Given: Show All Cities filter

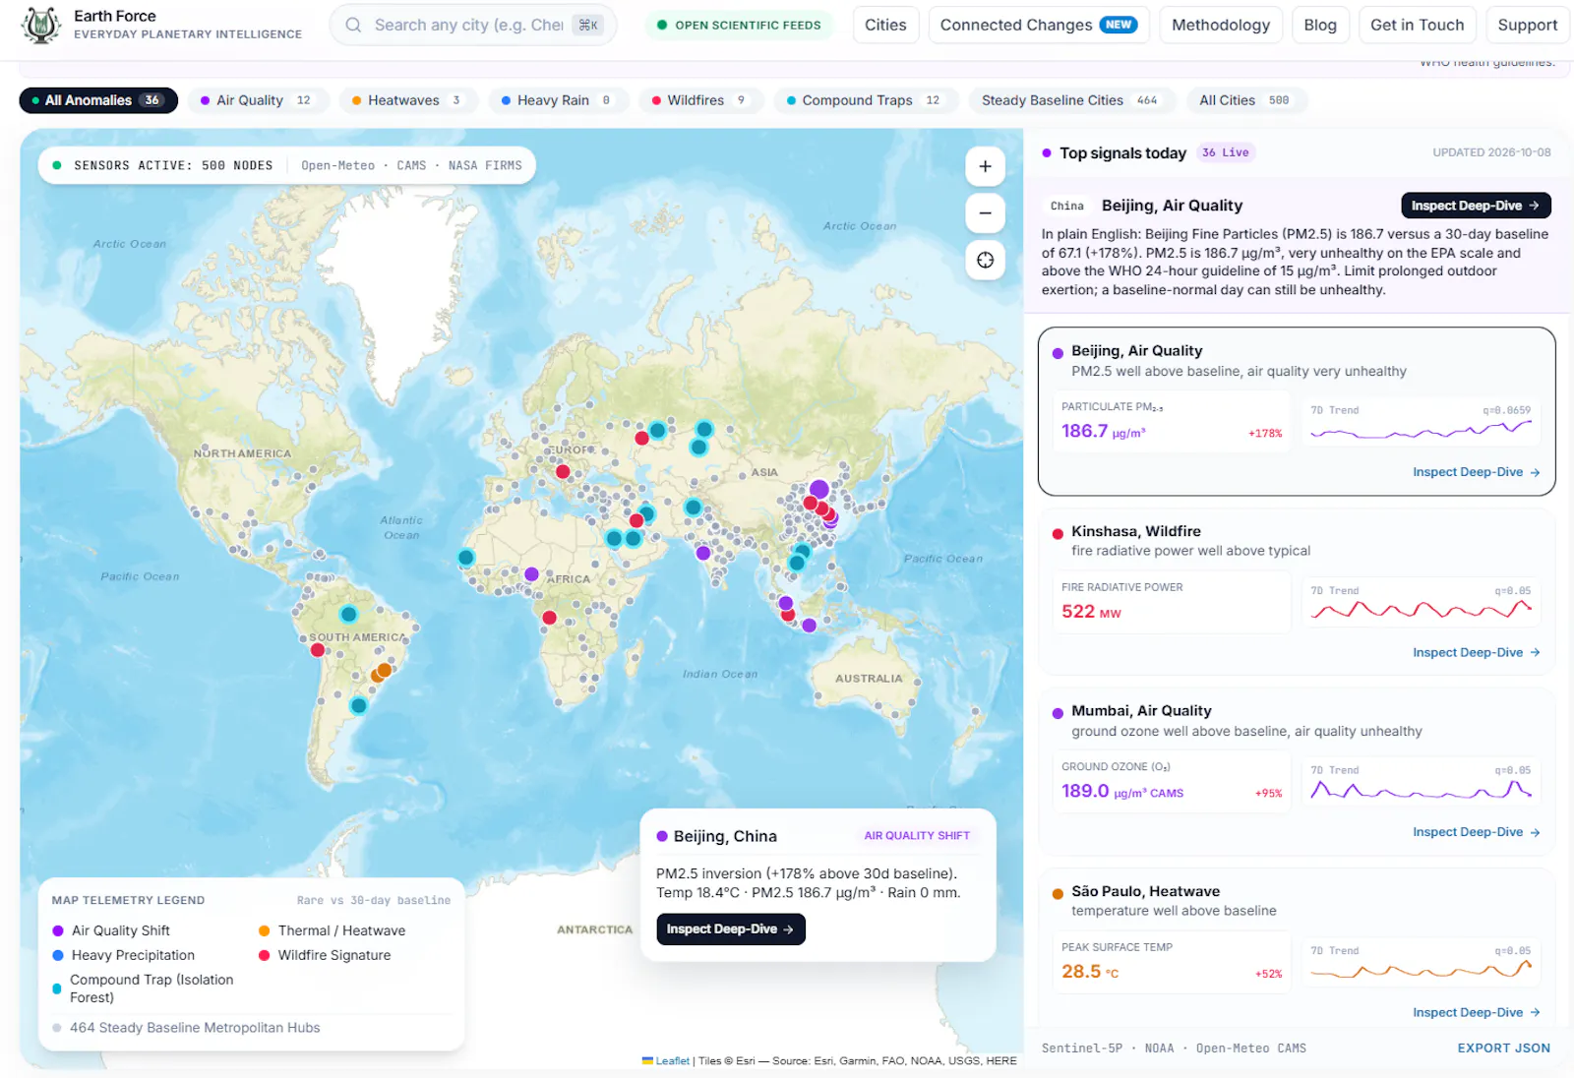Looking at the screenshot, I should [x=1245, y=100].
